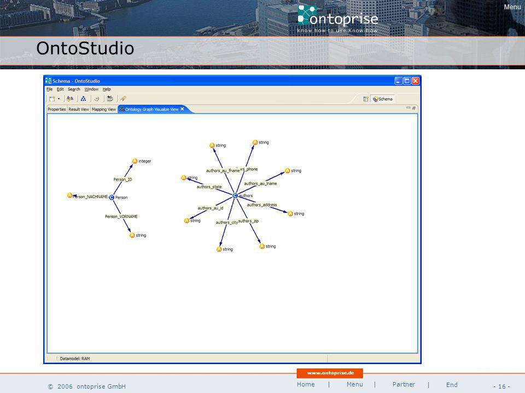
Task: Select the Person concept node
Action: click(x=112, y=198)
